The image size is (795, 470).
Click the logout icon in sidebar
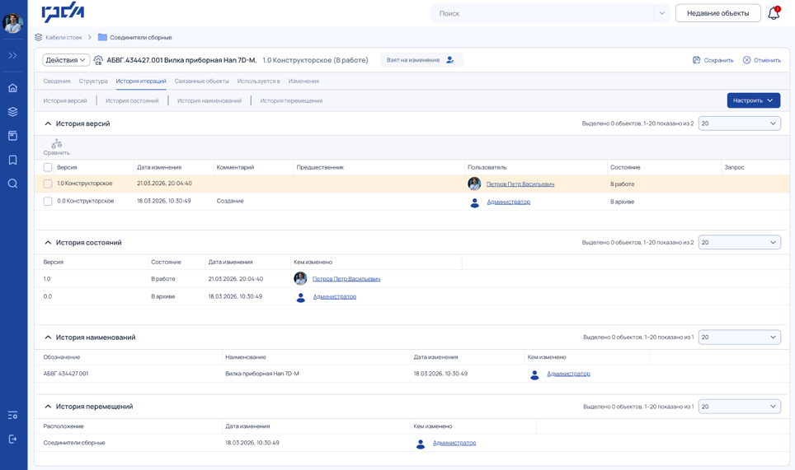coord(12,439)
